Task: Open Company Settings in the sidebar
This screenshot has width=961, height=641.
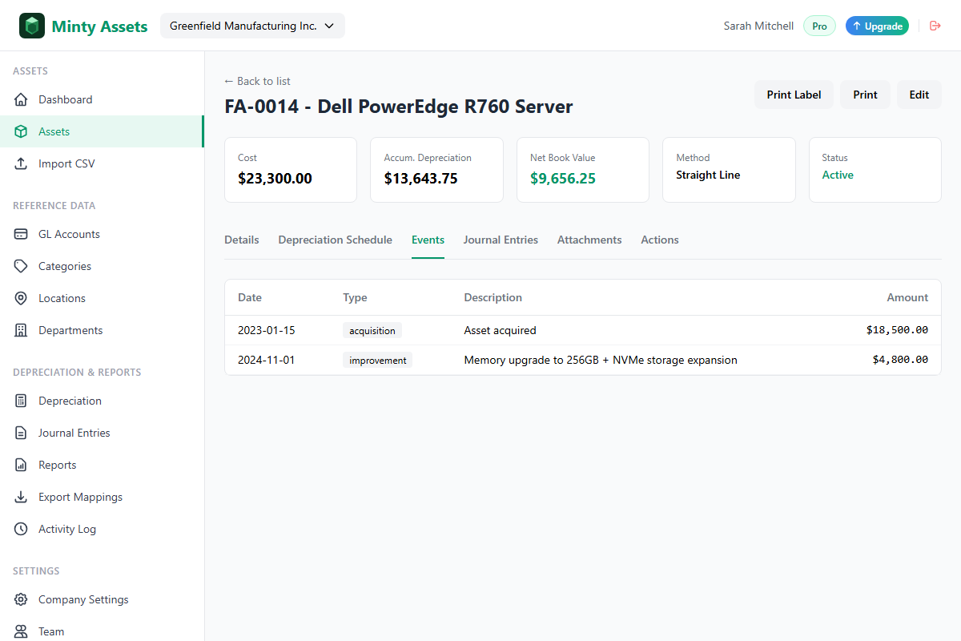Action: [x=102, y=599]
